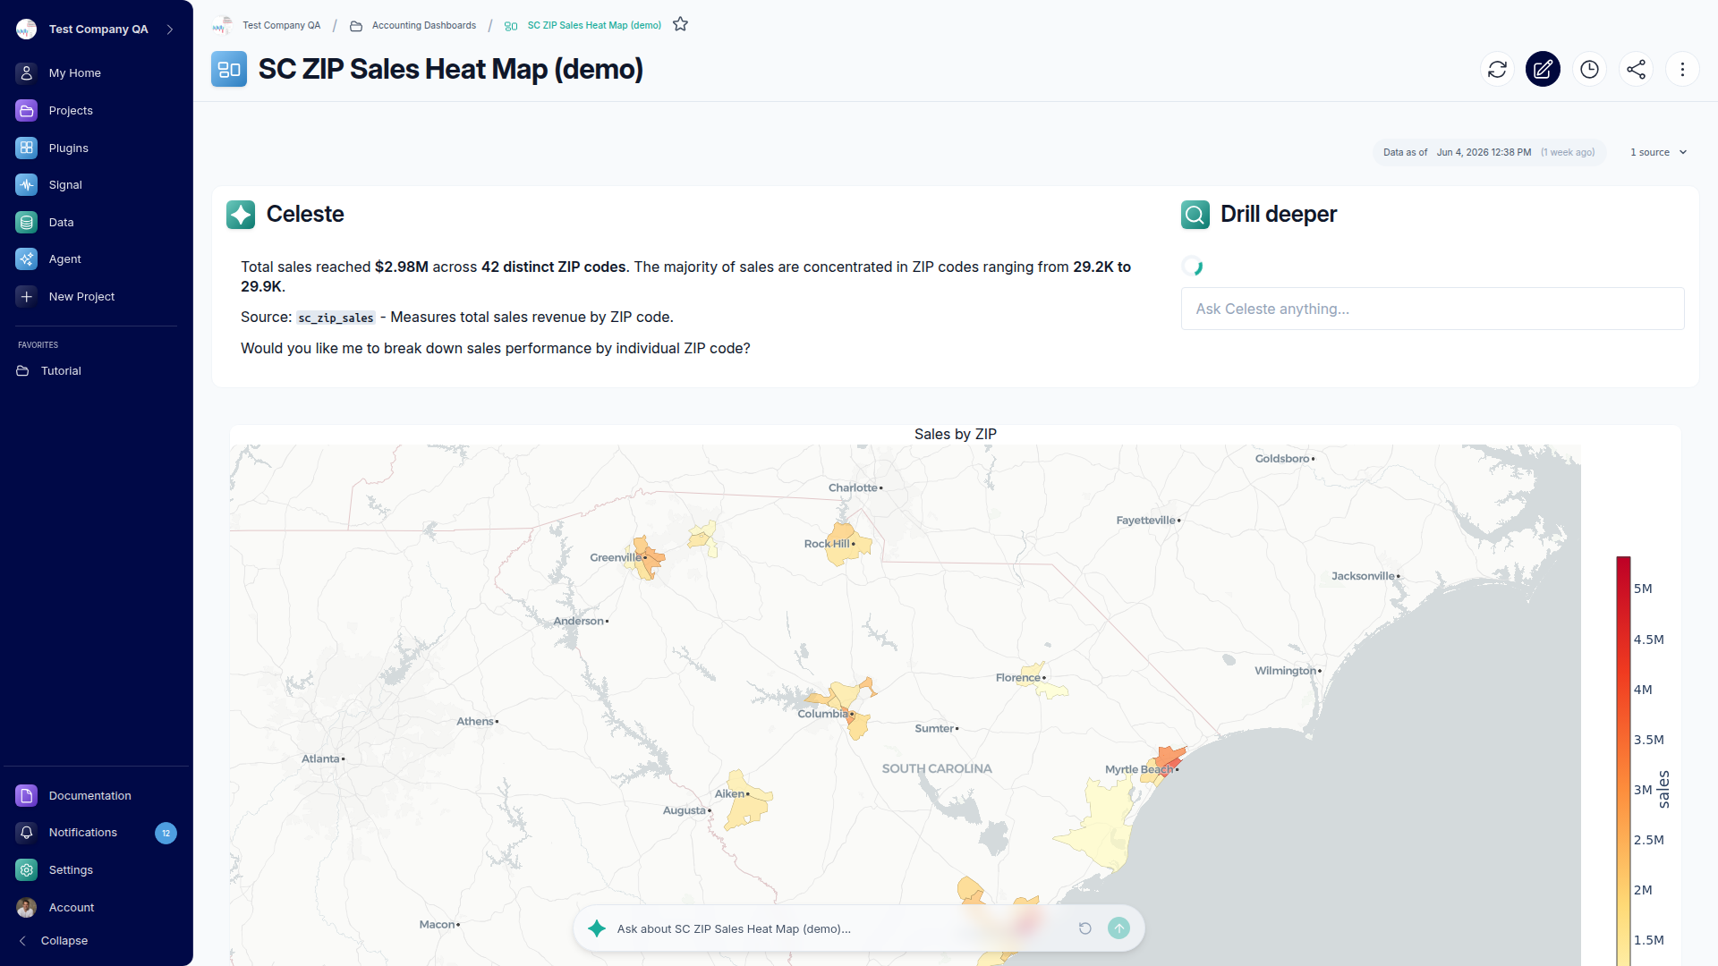
Task: Edit the dashboard
Action: pos(1543,69)
